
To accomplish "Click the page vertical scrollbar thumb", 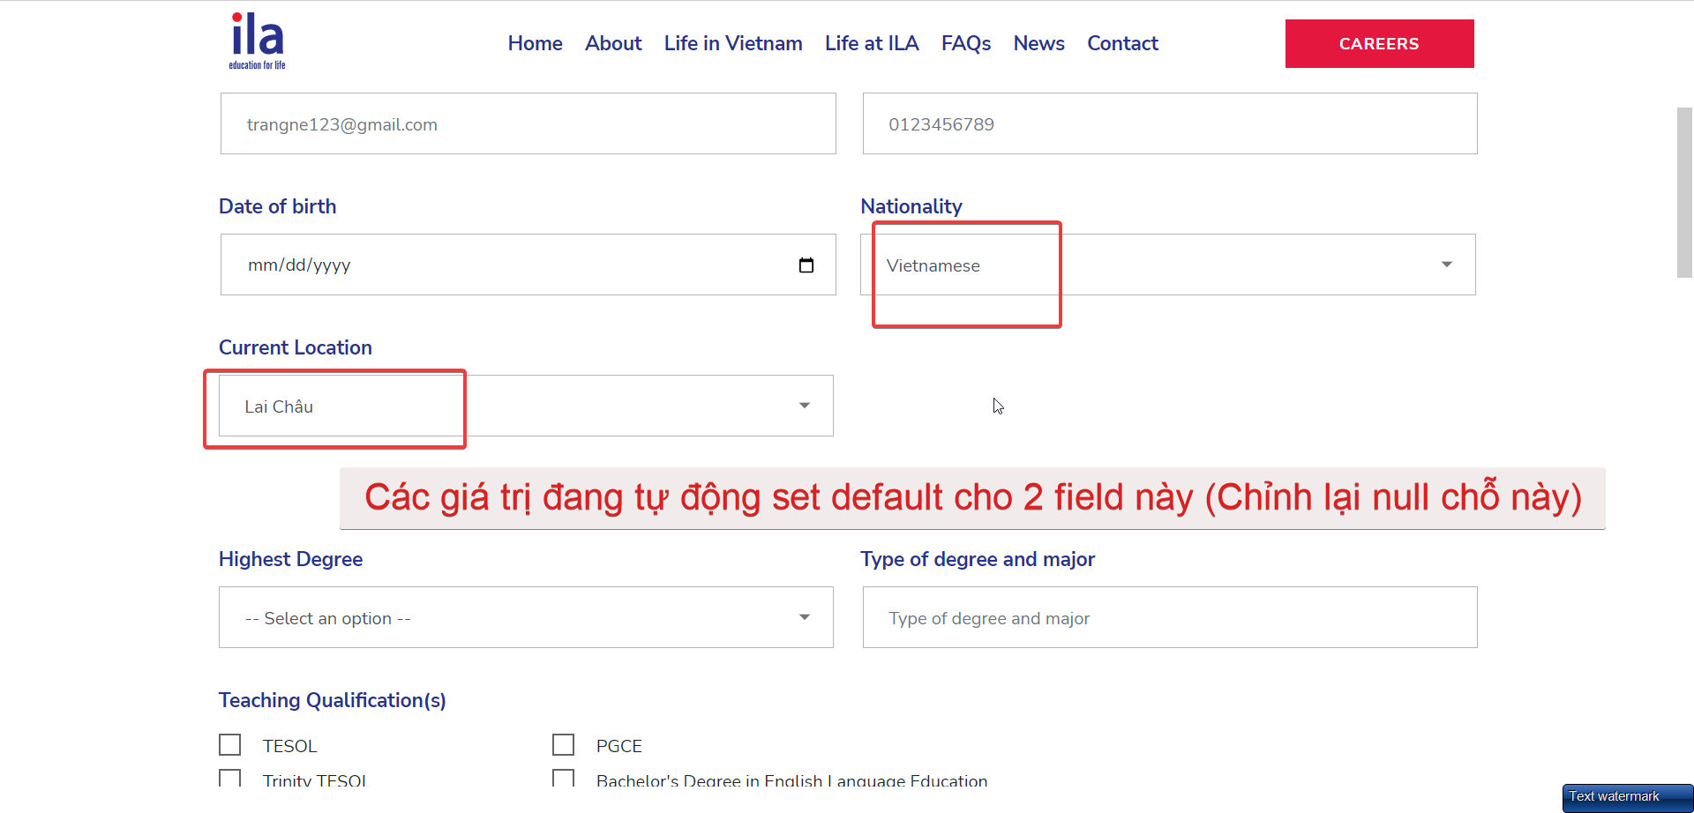I will [1684, 192].
